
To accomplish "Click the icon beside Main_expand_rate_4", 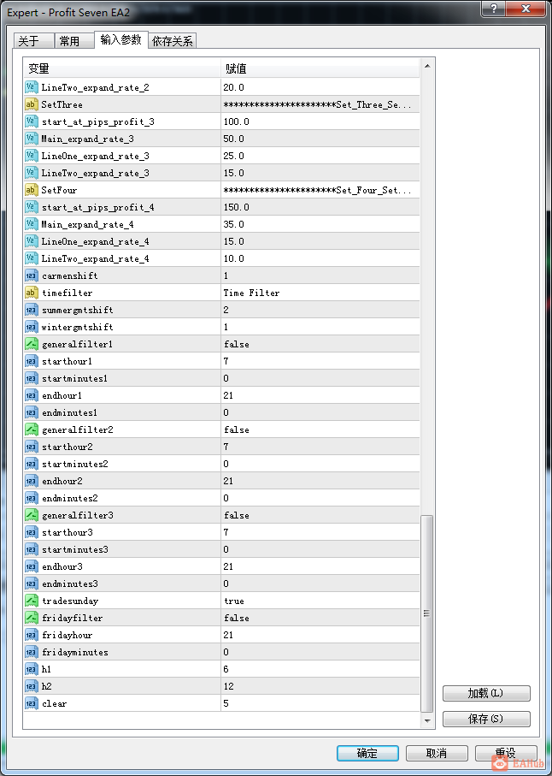I will tap(31, 224).
